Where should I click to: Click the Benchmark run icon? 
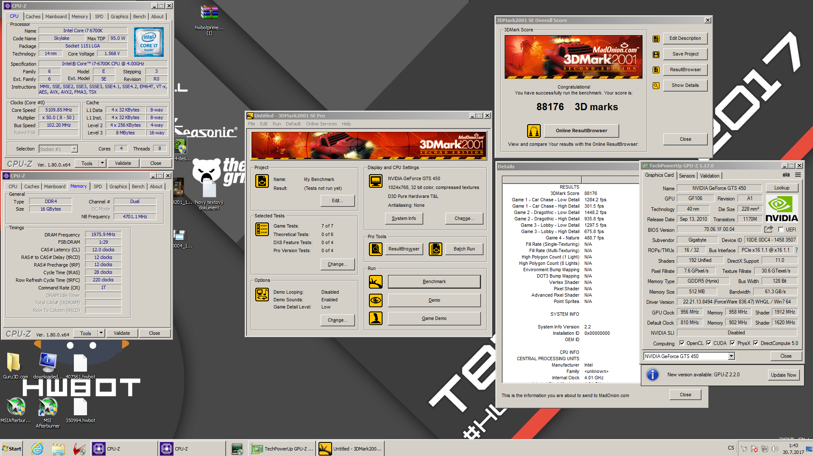(x=375, y=282)
